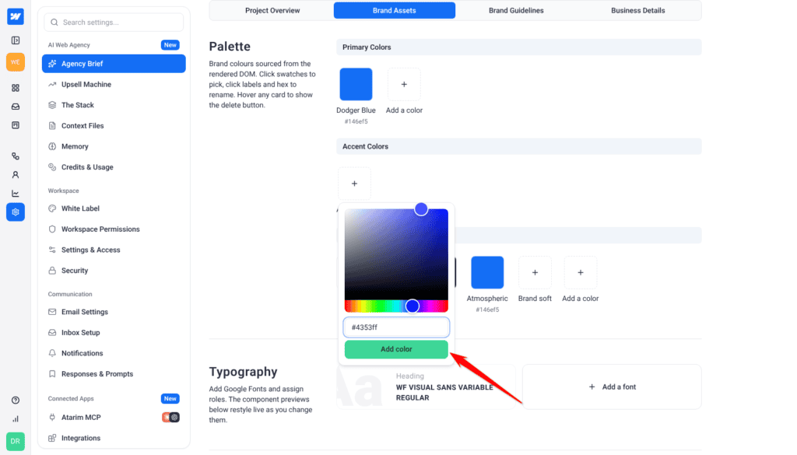Open Responses & Prompts page

[x=114, y=374]
